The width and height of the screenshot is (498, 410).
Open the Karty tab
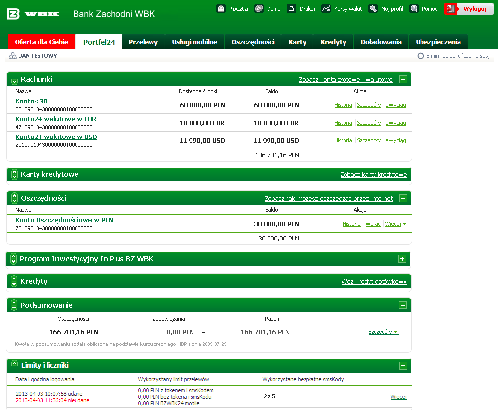point(297,42)
